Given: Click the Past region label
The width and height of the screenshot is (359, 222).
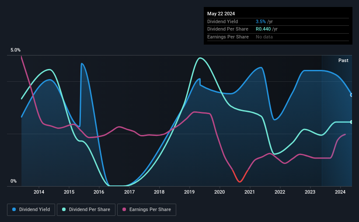Looking at the screenshot, I should [x=343, y=60].
